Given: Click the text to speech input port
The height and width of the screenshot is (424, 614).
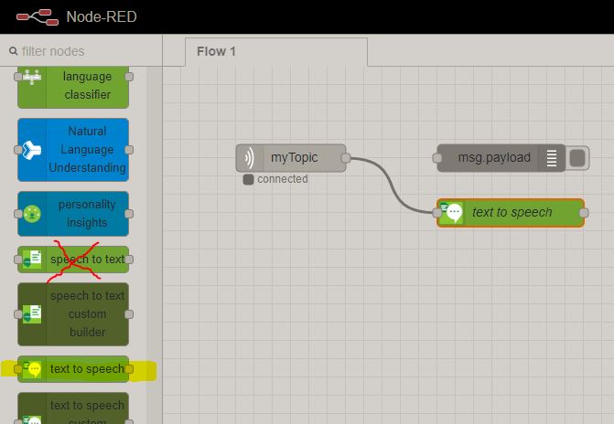Looking at the screenshot, I should [437, 213].
